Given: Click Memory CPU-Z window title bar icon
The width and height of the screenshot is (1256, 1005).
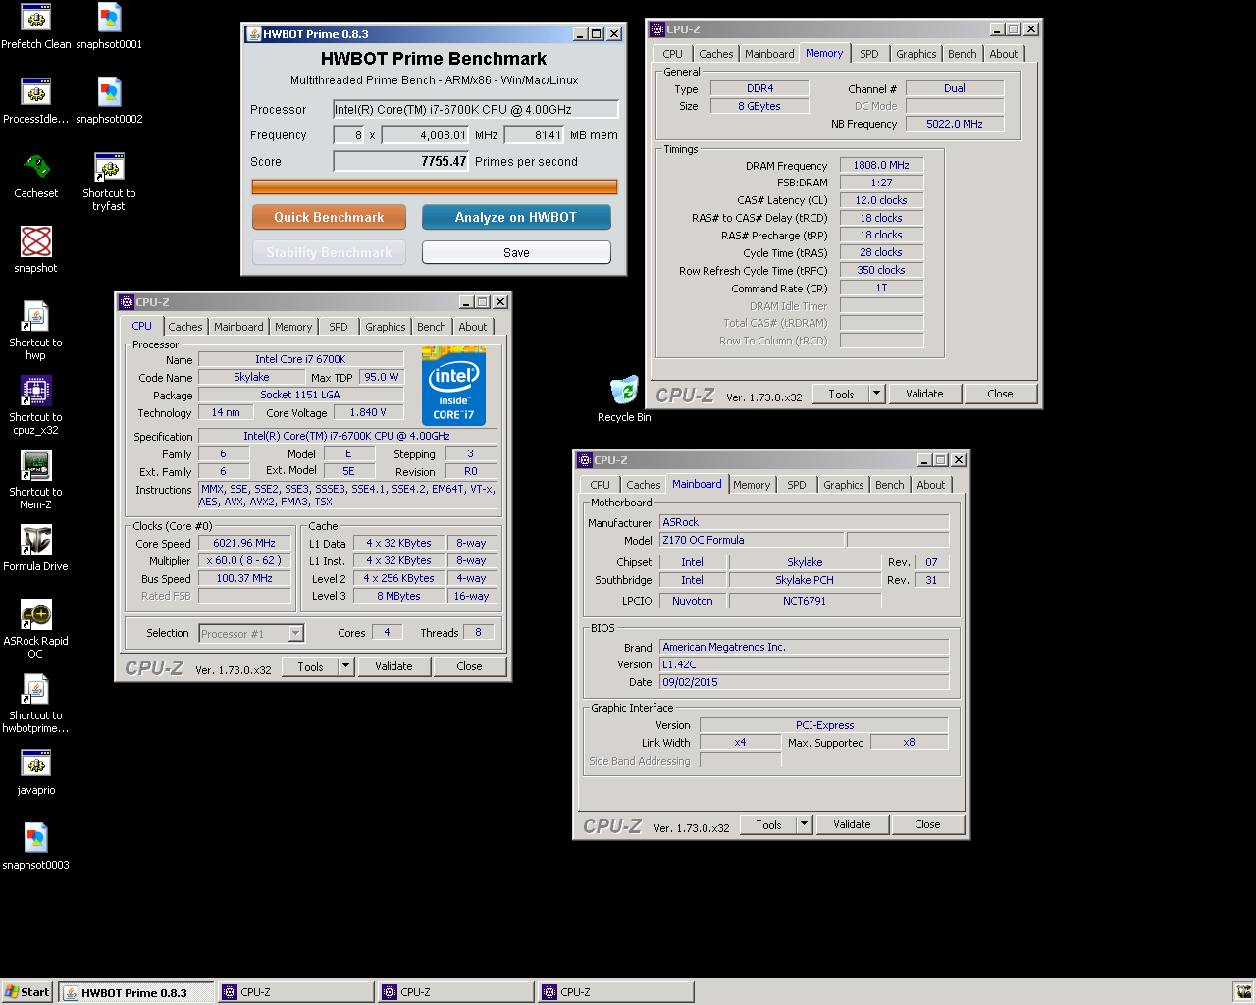Looking at the screenshot, I should tap(657, 29).
